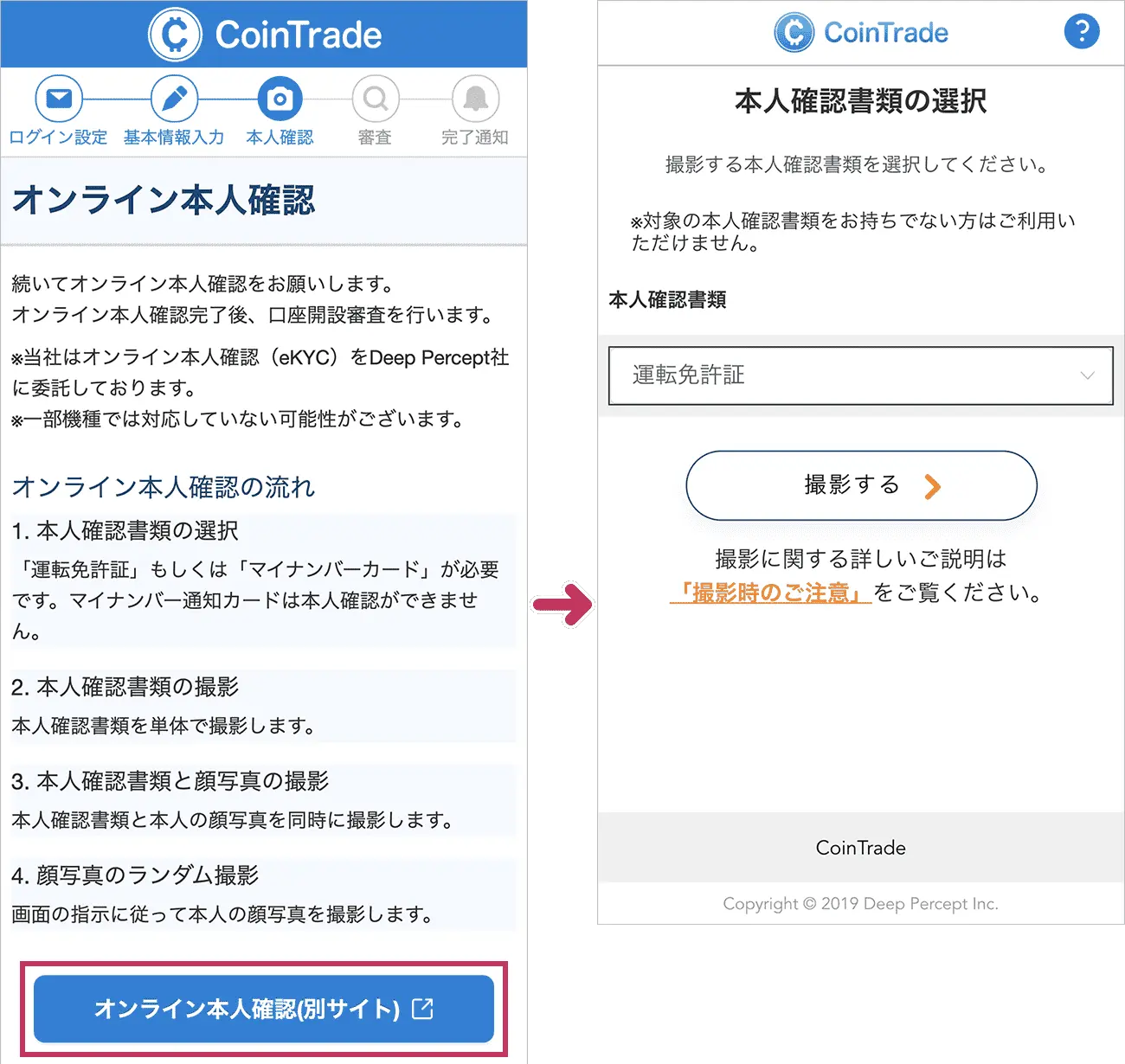Expand the dropdown chevron arrow for 本人確認書類

coord(1087,375)
